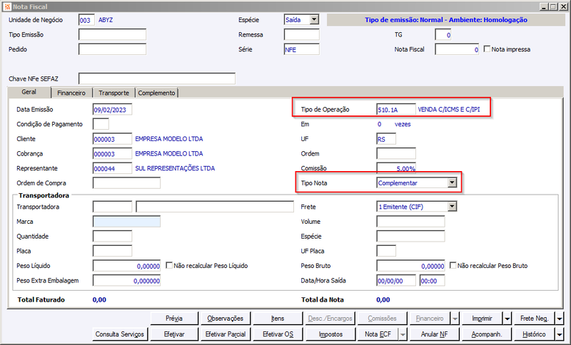Check the Nota impressa checkbox
Image resolution: width=571 pixels, height=345 pixels.
click(487, 48)
